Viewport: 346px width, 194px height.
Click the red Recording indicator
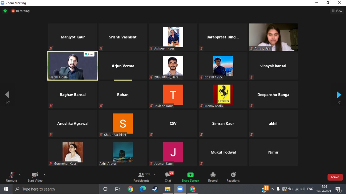21,11
